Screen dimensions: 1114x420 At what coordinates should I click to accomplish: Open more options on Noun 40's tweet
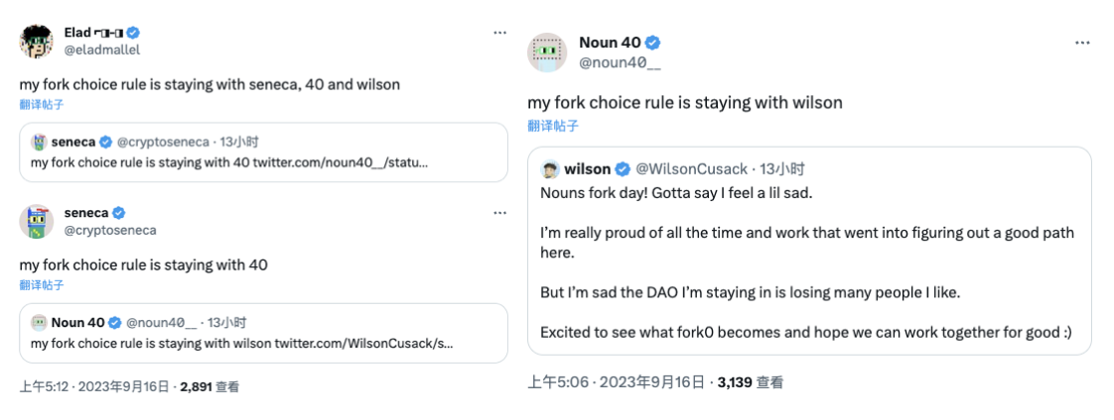[1083, 44]
